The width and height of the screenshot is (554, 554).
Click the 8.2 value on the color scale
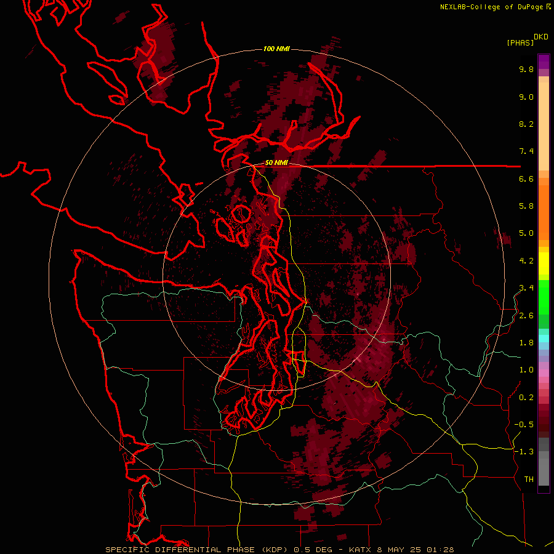pyautogui.click(x=526, y=124)
